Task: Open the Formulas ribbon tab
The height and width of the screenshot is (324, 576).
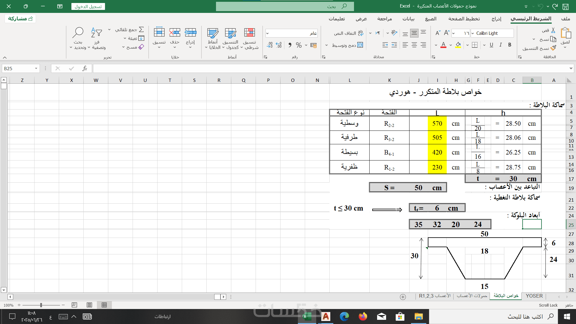Action: (430, 19)
